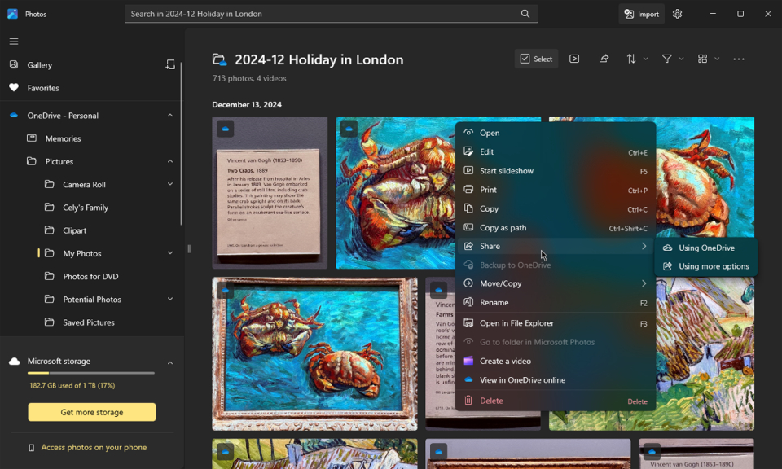Screen dimensions: 782x469
Task: Click the search magnifier icon
Action: pos(525,14)
